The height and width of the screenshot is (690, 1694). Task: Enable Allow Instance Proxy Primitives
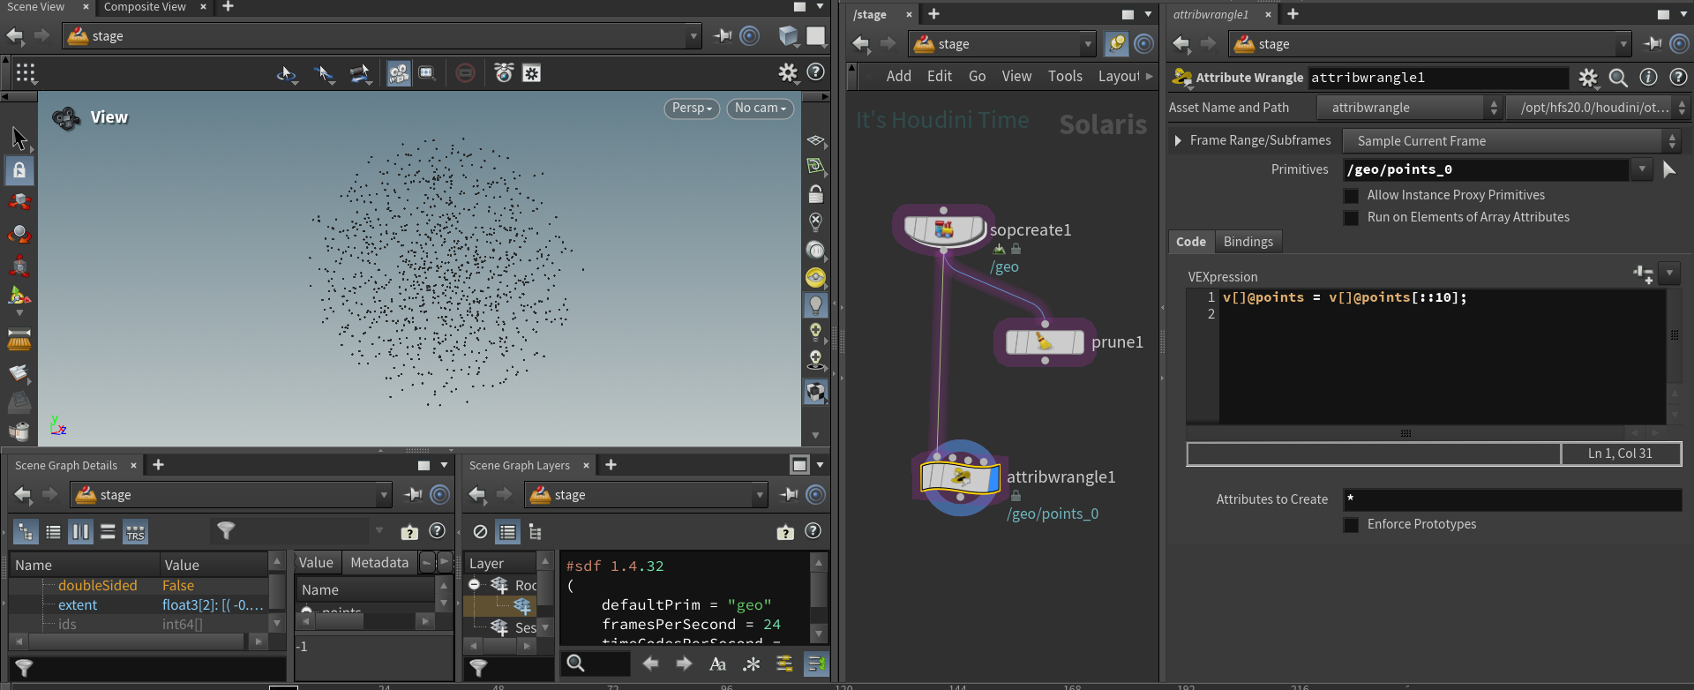click(1351, 196)
